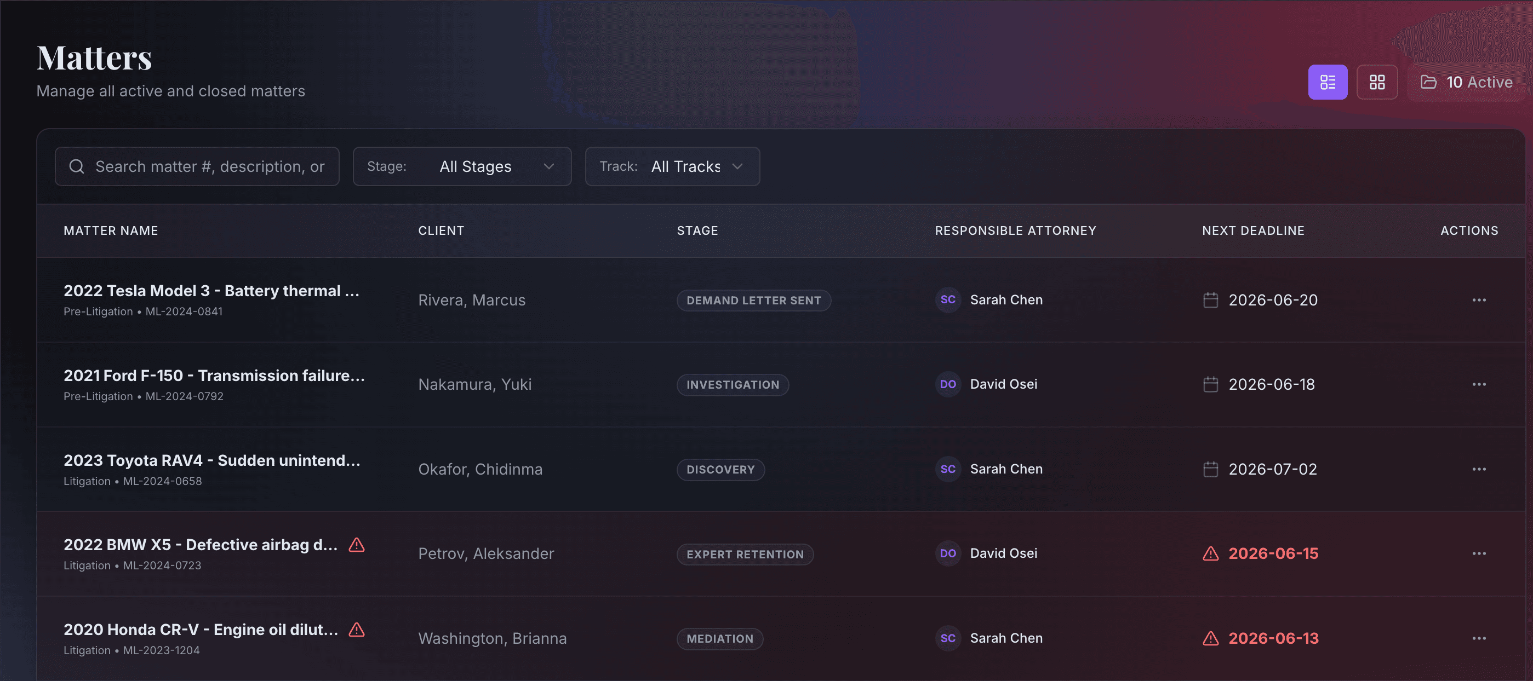Select client Okafor, Chidinma
This screenshot has width=1533, height=681.
481,469
